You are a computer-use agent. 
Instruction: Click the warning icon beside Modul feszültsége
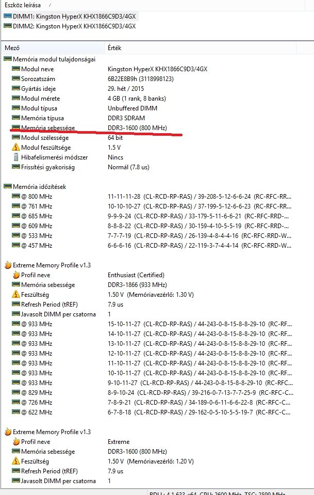pyautogui.click(x=16, y=147)
